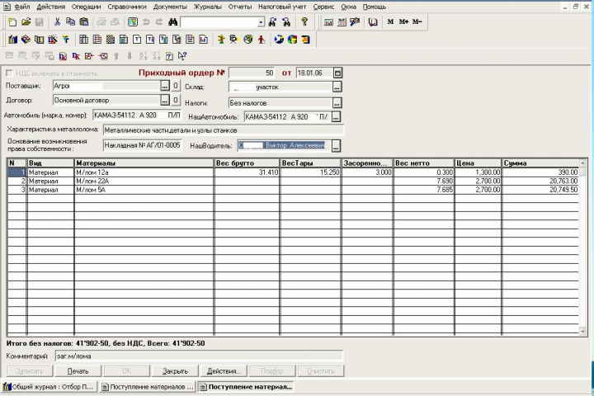Open the Документы menu
The width and height of the screenshot is (594, 396).
(170, 7)
